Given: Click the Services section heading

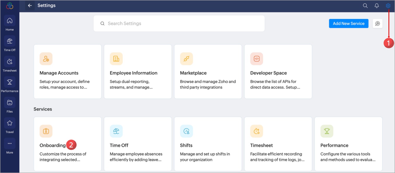Looking at the screenshot, I should (x=43, y=109).
